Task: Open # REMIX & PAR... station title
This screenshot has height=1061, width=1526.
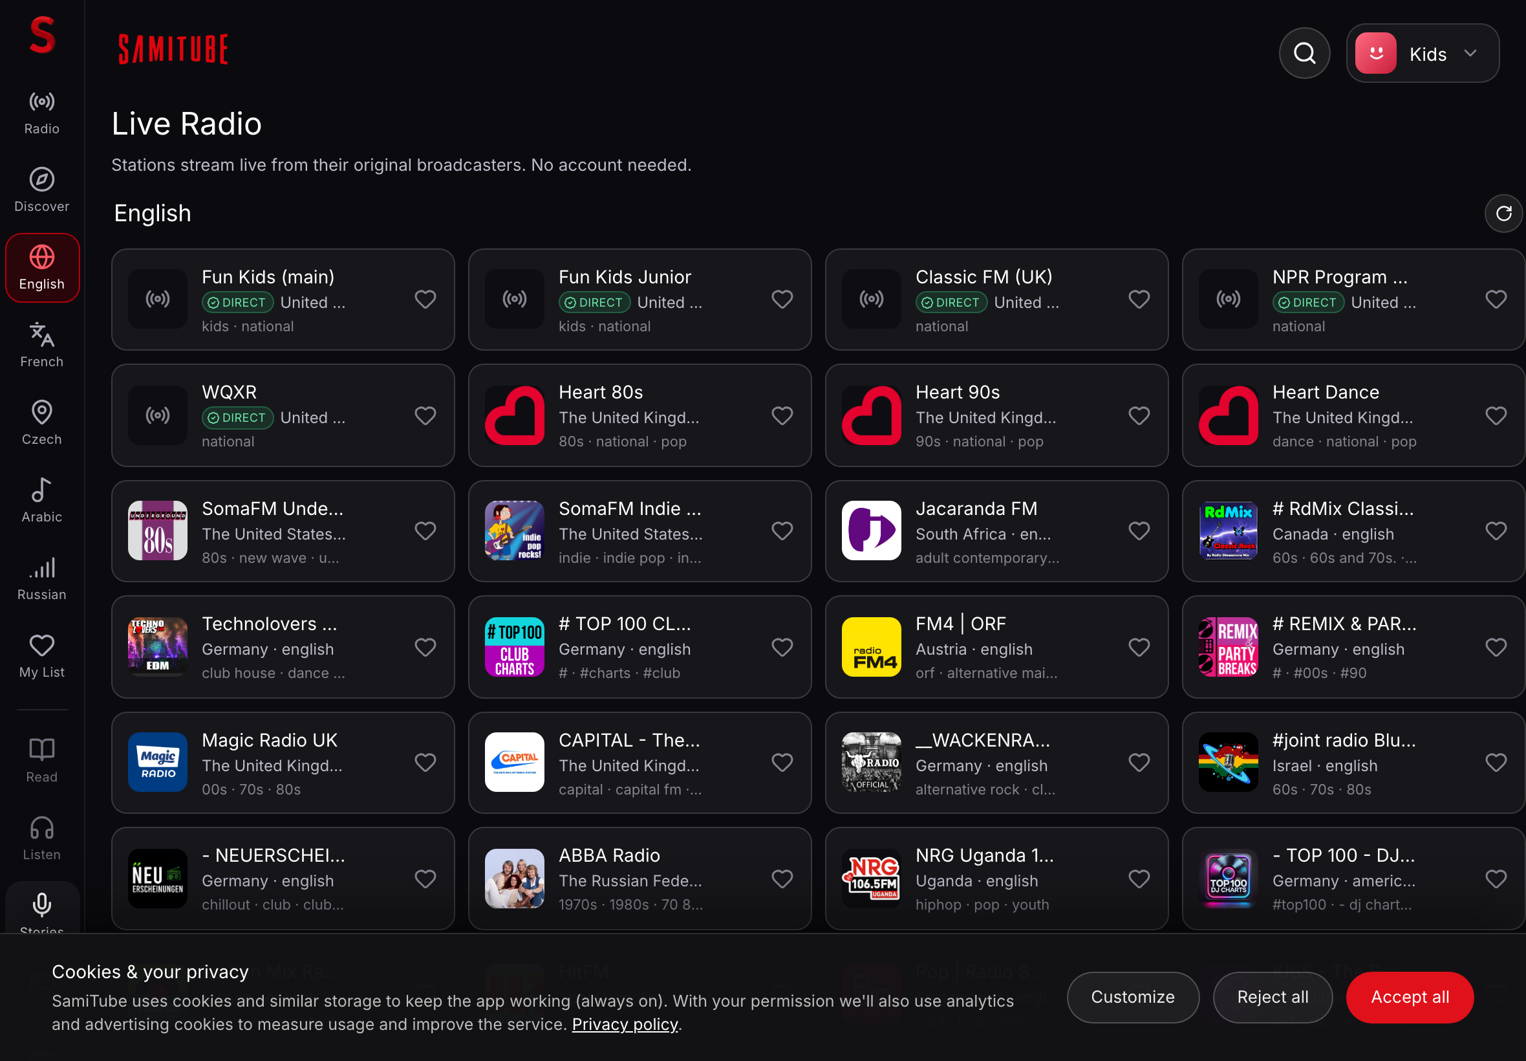Action: tap(1344, 624)
